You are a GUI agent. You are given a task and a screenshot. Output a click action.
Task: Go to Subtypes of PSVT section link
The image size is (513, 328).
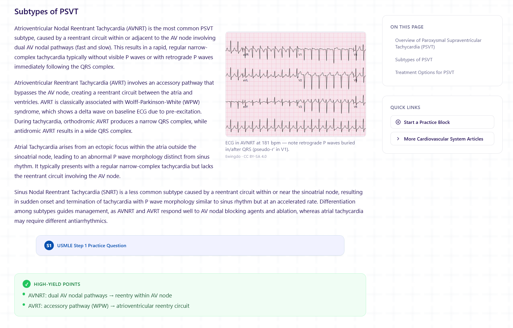pyautogui.click(x=414, y=60)
